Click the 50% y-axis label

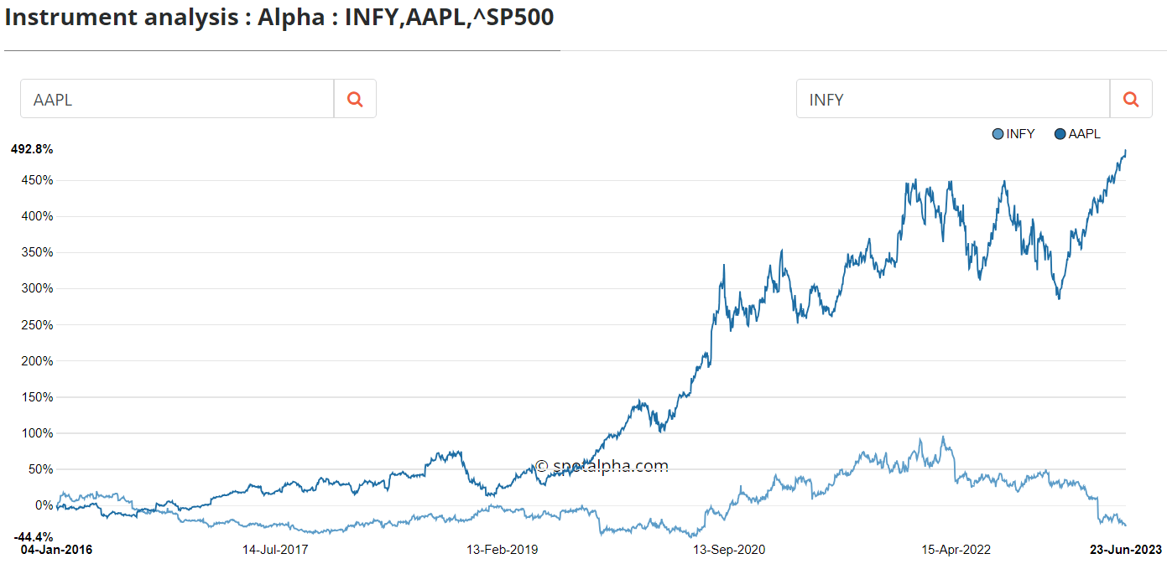[x=41, y=469]
